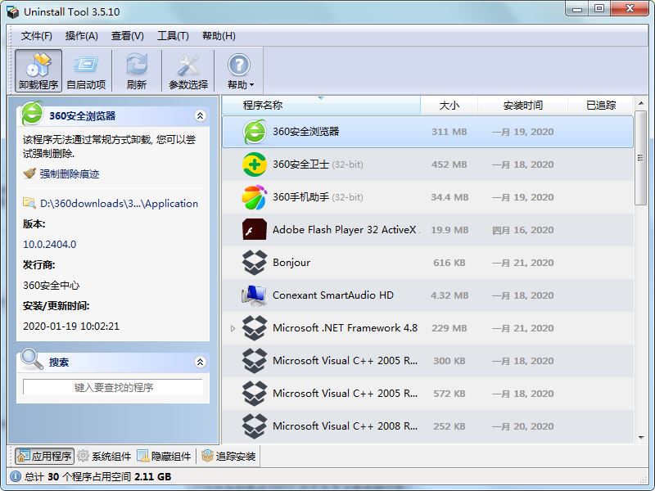The height and width of the screenshot is (491, 655).
Task: Open the 文件(F) menu
Action: pos(36,36)
